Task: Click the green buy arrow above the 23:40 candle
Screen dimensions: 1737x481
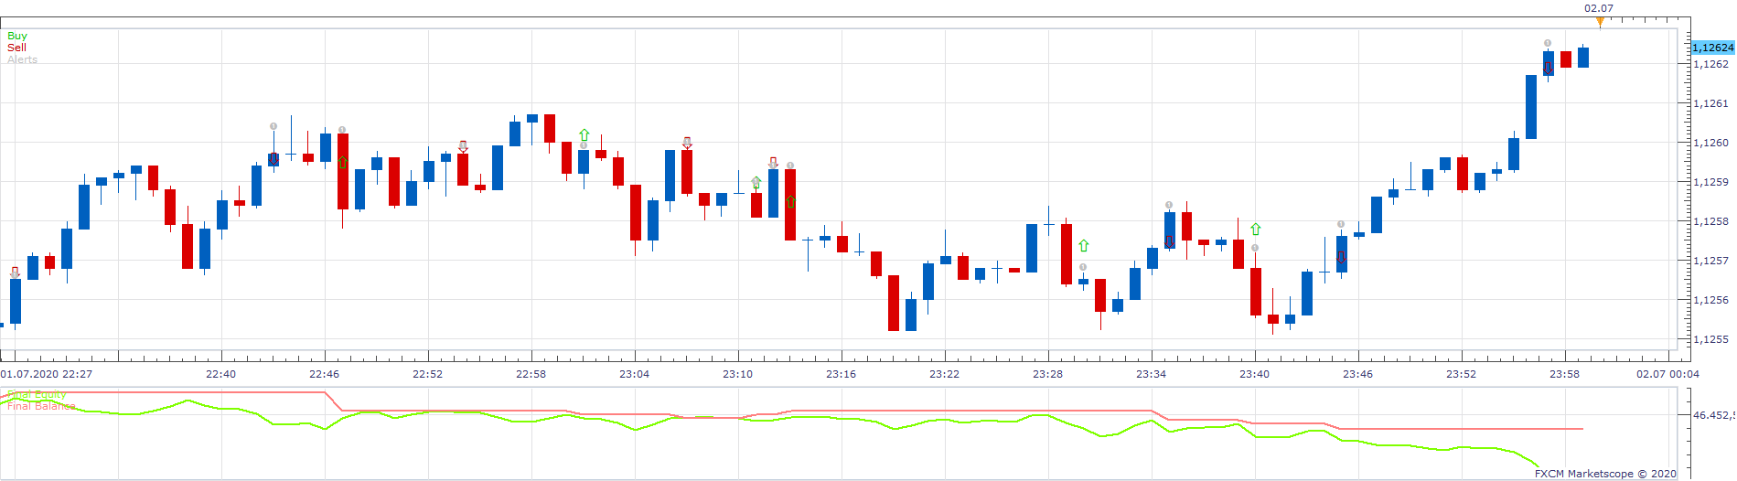Action: pos(1256,229)
